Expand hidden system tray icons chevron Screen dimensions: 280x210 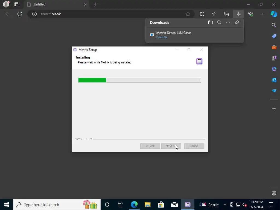click(225, 205)
